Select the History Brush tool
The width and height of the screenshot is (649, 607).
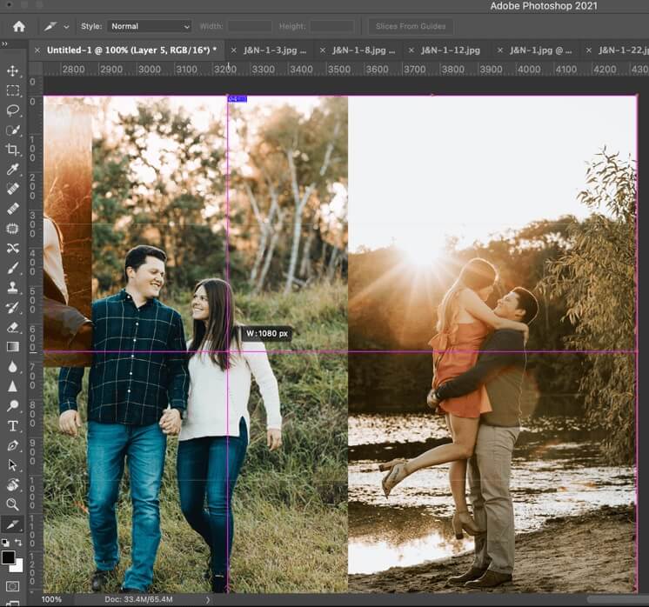click(13, 307)
